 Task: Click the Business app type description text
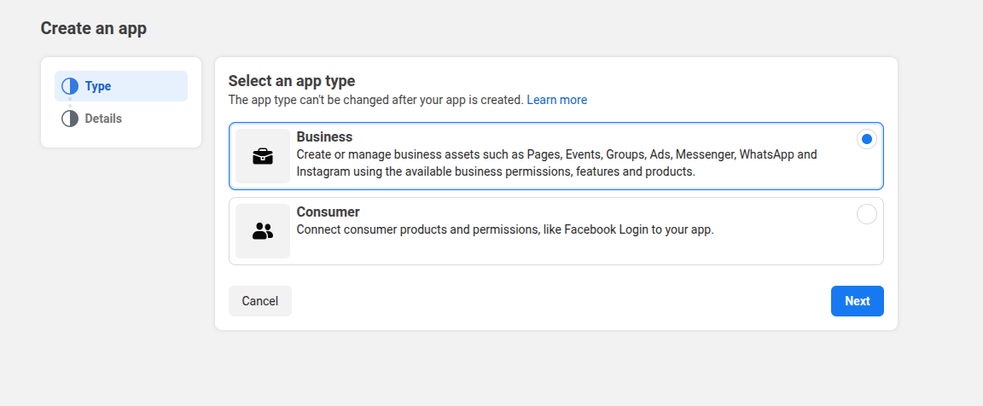[556, 163]
